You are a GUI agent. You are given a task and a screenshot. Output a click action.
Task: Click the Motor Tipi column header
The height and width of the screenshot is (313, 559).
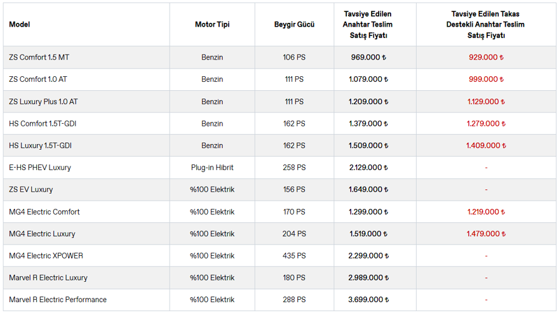point(212,25)
